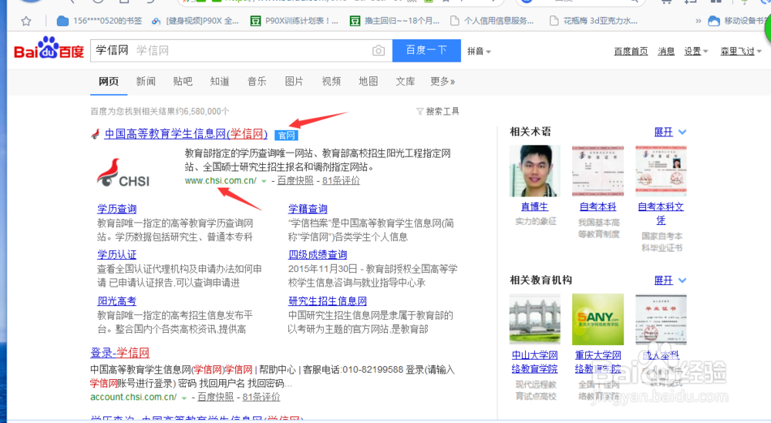Open 百度快照 for account.chsi.com.cn result
Screen dimensions: 771x423
coord(215,397)
